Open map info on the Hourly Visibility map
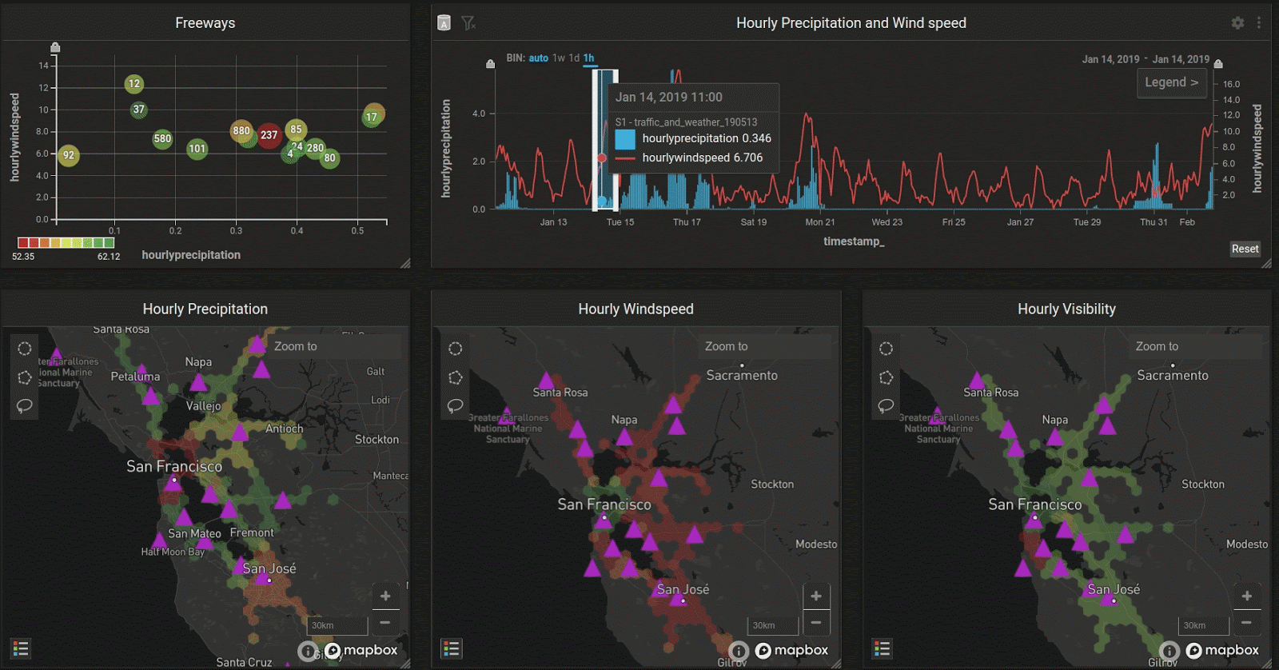Image resolution: width=1279 pixels, height=670 pixels. (1169, 651)
